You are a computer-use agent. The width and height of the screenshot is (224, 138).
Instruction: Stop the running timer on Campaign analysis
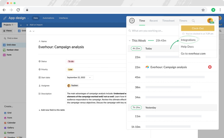pyautogui.click(x=210, y=67)
